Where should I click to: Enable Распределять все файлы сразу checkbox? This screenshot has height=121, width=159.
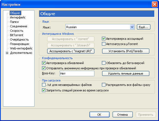tap(104, 85)
